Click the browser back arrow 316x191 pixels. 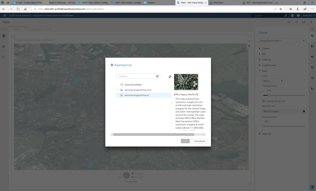point(3,9)
